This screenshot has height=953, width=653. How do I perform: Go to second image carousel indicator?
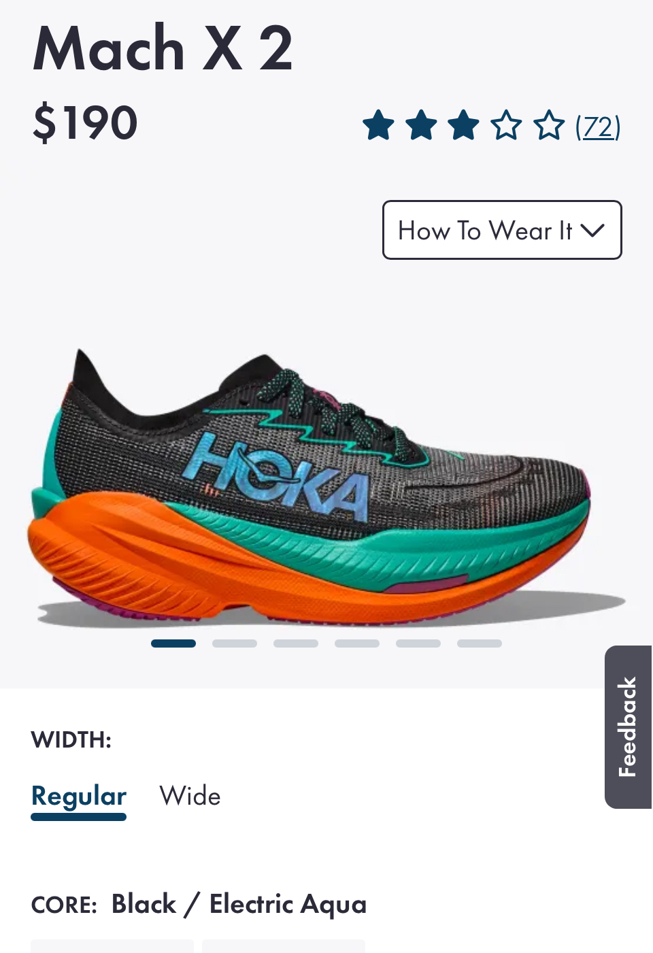click(x=235, y=643)
